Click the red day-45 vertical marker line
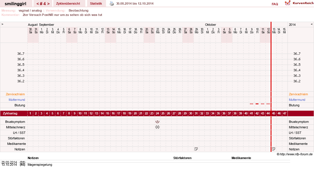 pos(271,87)
